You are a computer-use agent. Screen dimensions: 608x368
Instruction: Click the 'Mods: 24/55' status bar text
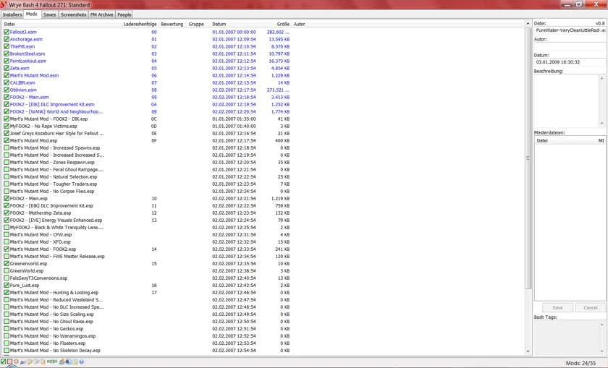click(580, 363)
